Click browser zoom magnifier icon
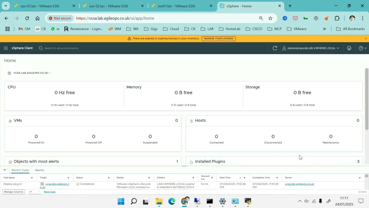The width and height of the screenshot is (369, 208). pos(261,18)
